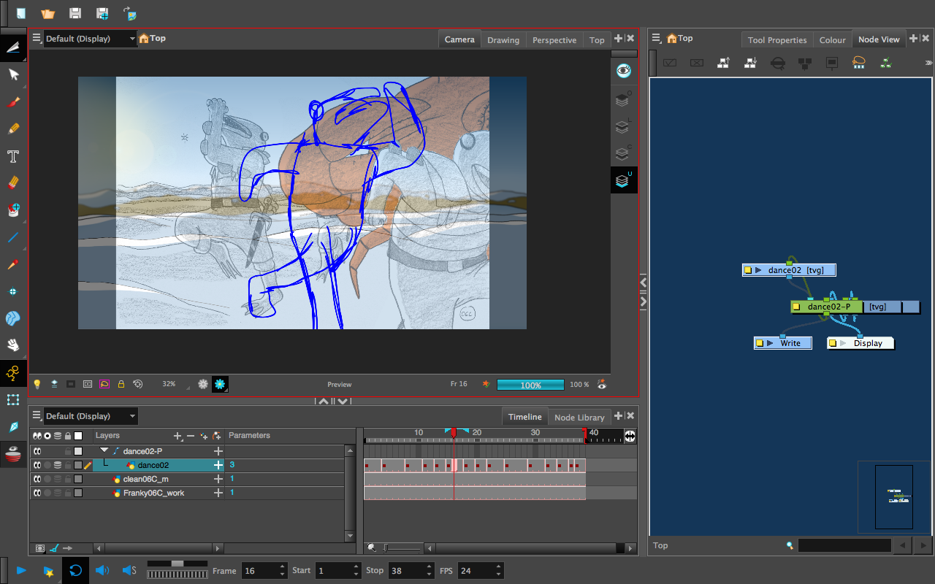Open the Tool Properties tab
The width and height of the screenshot is (935, 584).
coord(777,40)
